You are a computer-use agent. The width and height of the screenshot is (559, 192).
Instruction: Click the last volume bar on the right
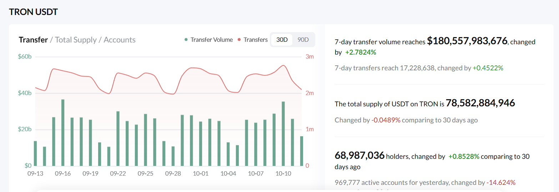(x=302, y=151)
